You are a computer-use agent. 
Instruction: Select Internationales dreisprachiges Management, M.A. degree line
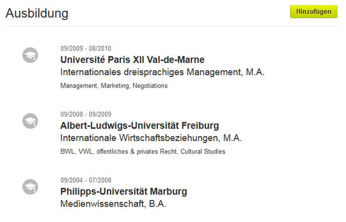162,72
